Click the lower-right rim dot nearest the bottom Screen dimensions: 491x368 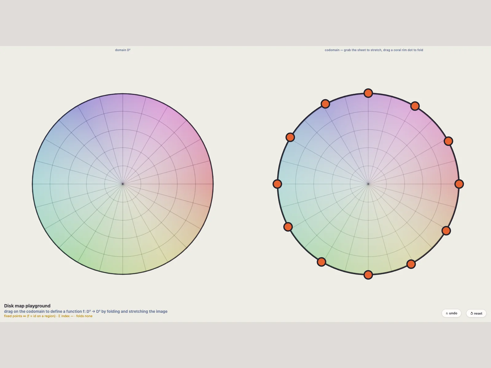click(411, 264)
